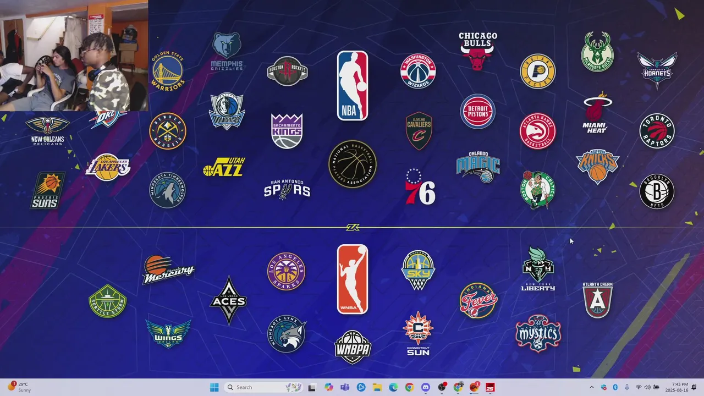704x396 pixels.
Task: Open File Explorer from the taskbar
Action: [377, 387]
